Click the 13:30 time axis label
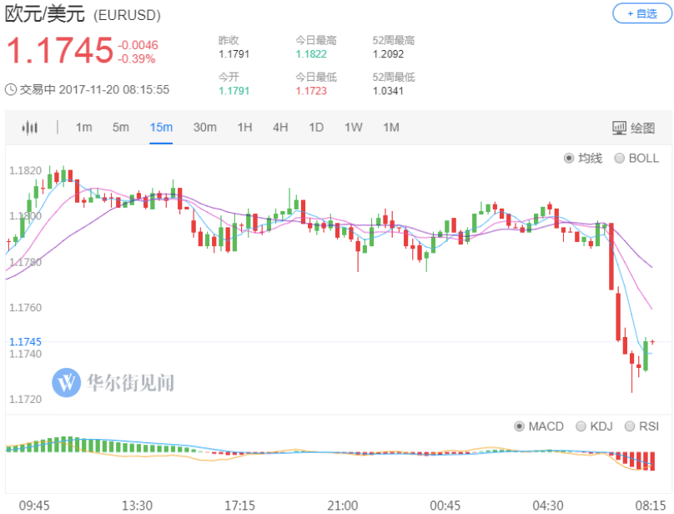 click(x=137, y=506)
